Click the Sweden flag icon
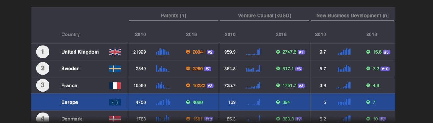 tap(115, 69)
